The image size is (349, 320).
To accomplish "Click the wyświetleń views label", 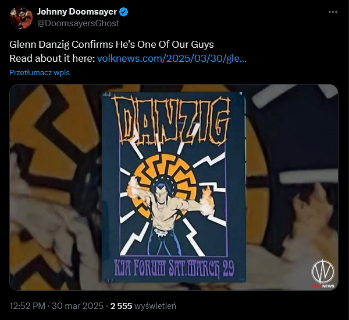I will (156, 305).
